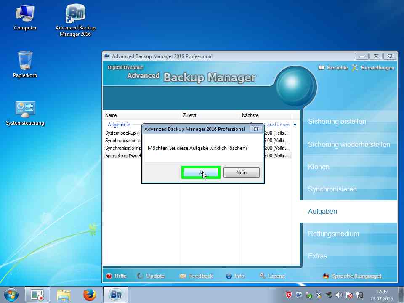Click the blue Info icon
404x303 pixels.
(x=229, y=276)
